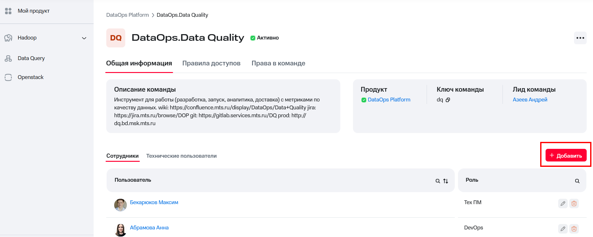The height and width of the screenshot is (237, 593).
Task: Click Бекарюков Максим avatar photo
Action: [x=120, y=205]
